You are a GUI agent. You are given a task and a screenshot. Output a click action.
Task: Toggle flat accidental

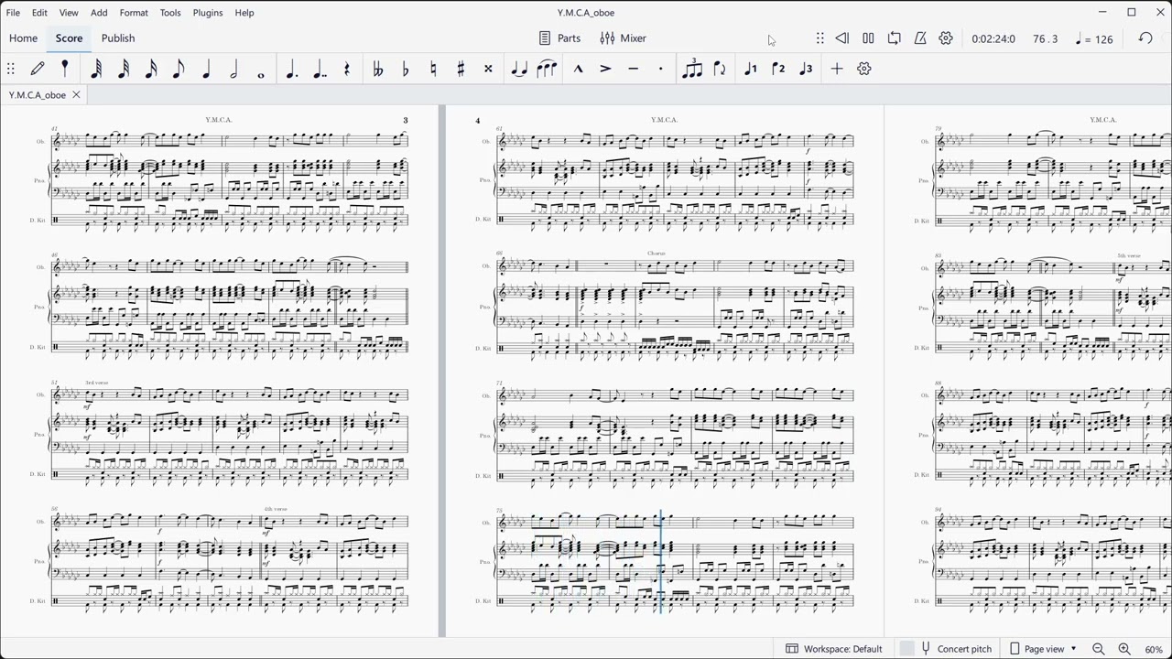pos(406,69)
